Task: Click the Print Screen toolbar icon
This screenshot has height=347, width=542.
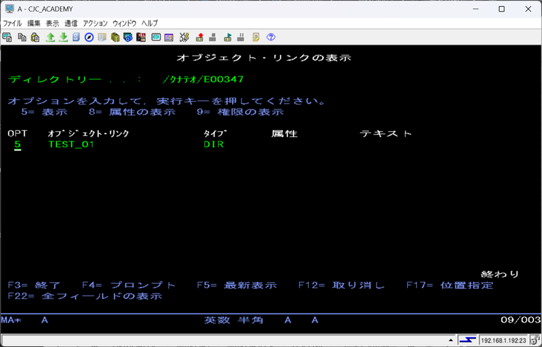Action: pos(7,38)
